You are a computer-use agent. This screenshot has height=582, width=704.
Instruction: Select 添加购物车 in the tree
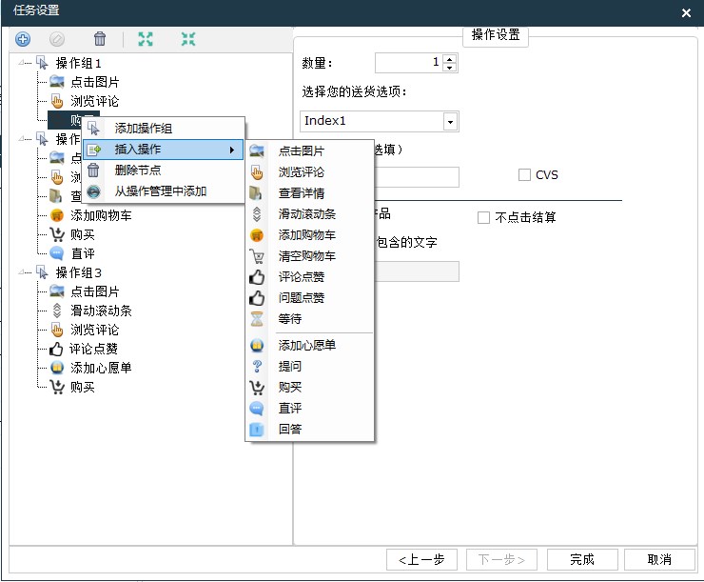(101, 215)
